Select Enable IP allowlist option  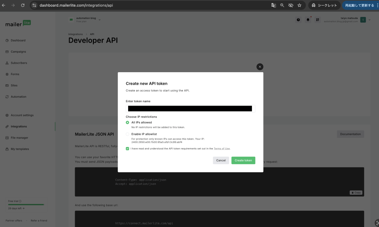(128, 134)
